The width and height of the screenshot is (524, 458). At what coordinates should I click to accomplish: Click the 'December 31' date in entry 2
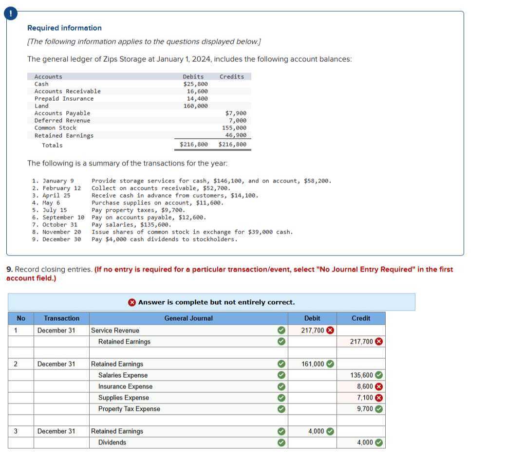56,364
